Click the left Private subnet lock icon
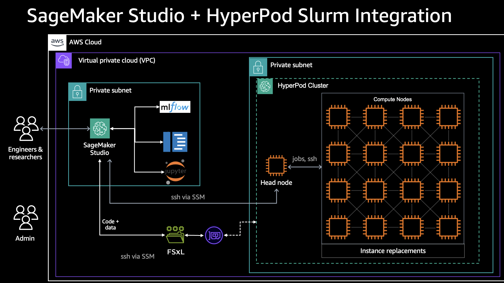The width and height of the screenshot is (504, 283). (x=77, y=92)
